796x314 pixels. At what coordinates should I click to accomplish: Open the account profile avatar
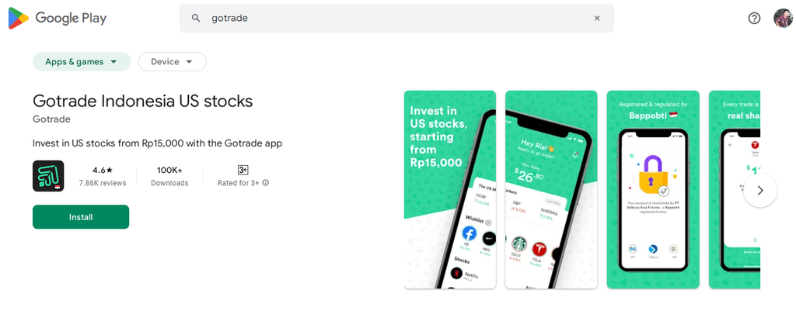(783, 19)
